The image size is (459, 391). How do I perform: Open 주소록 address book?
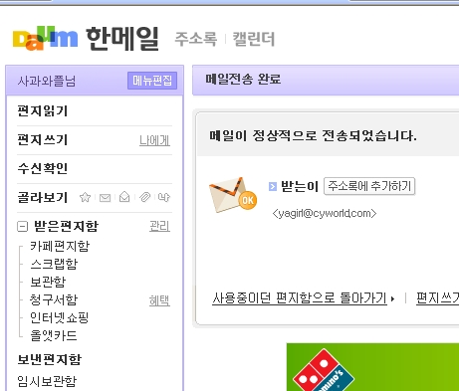pyautogui.click(x=196, y=39)
